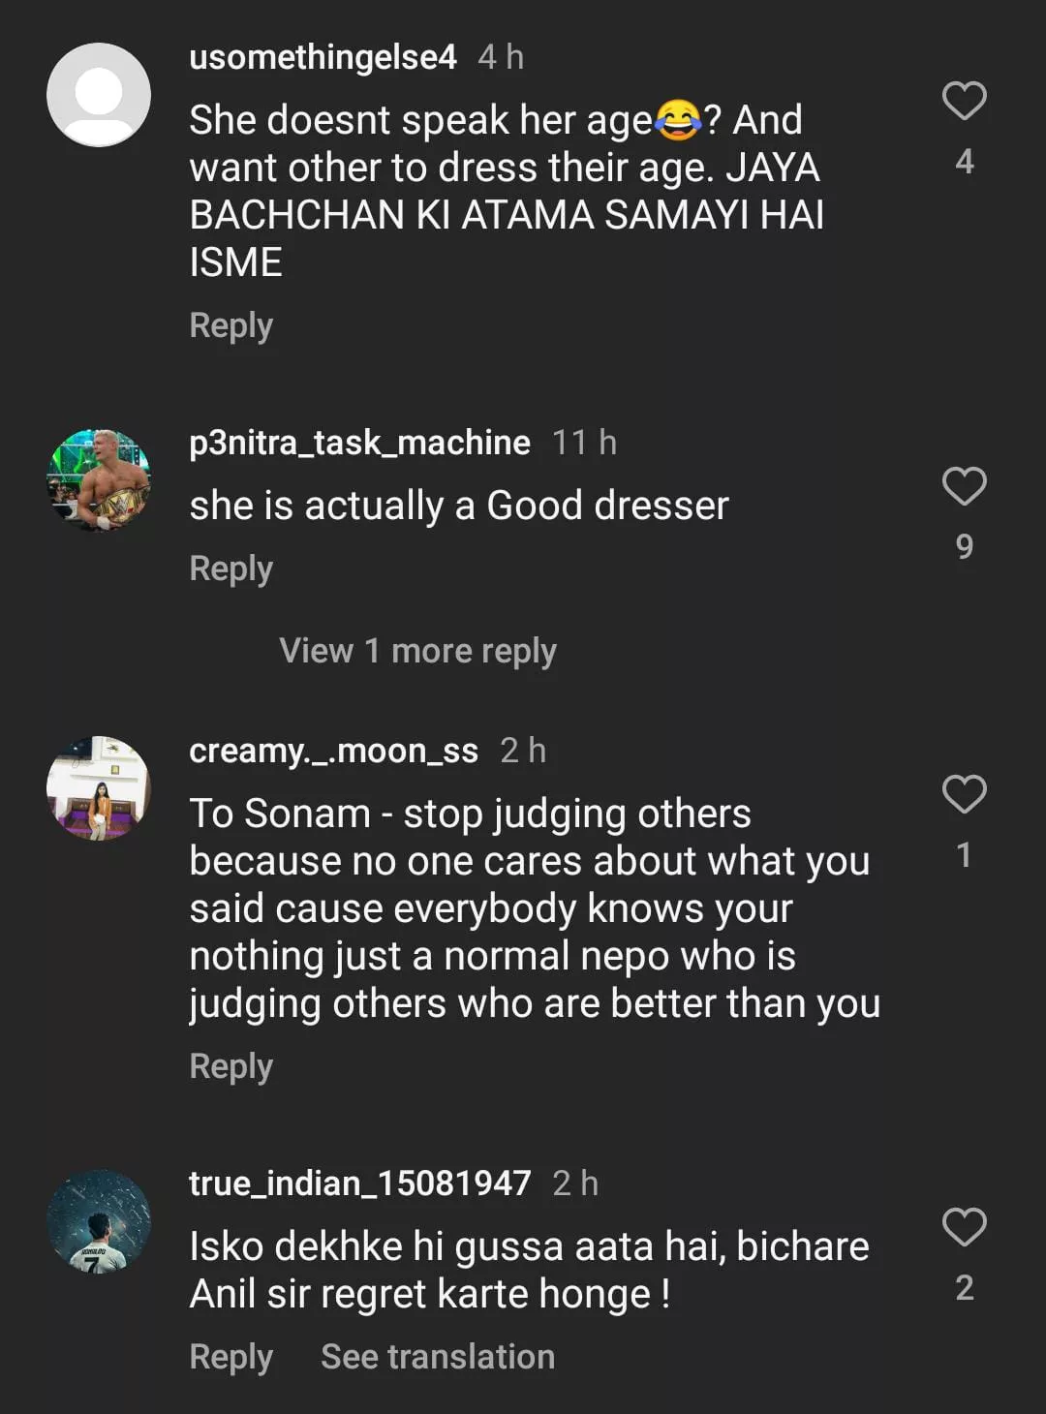Open creamy._.moon_ss username link
Image resolution: width=1046 pixels, height=1414 pixels.
[x=333, y=751]
